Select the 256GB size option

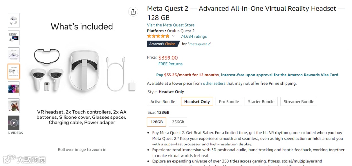pos(178,122)
